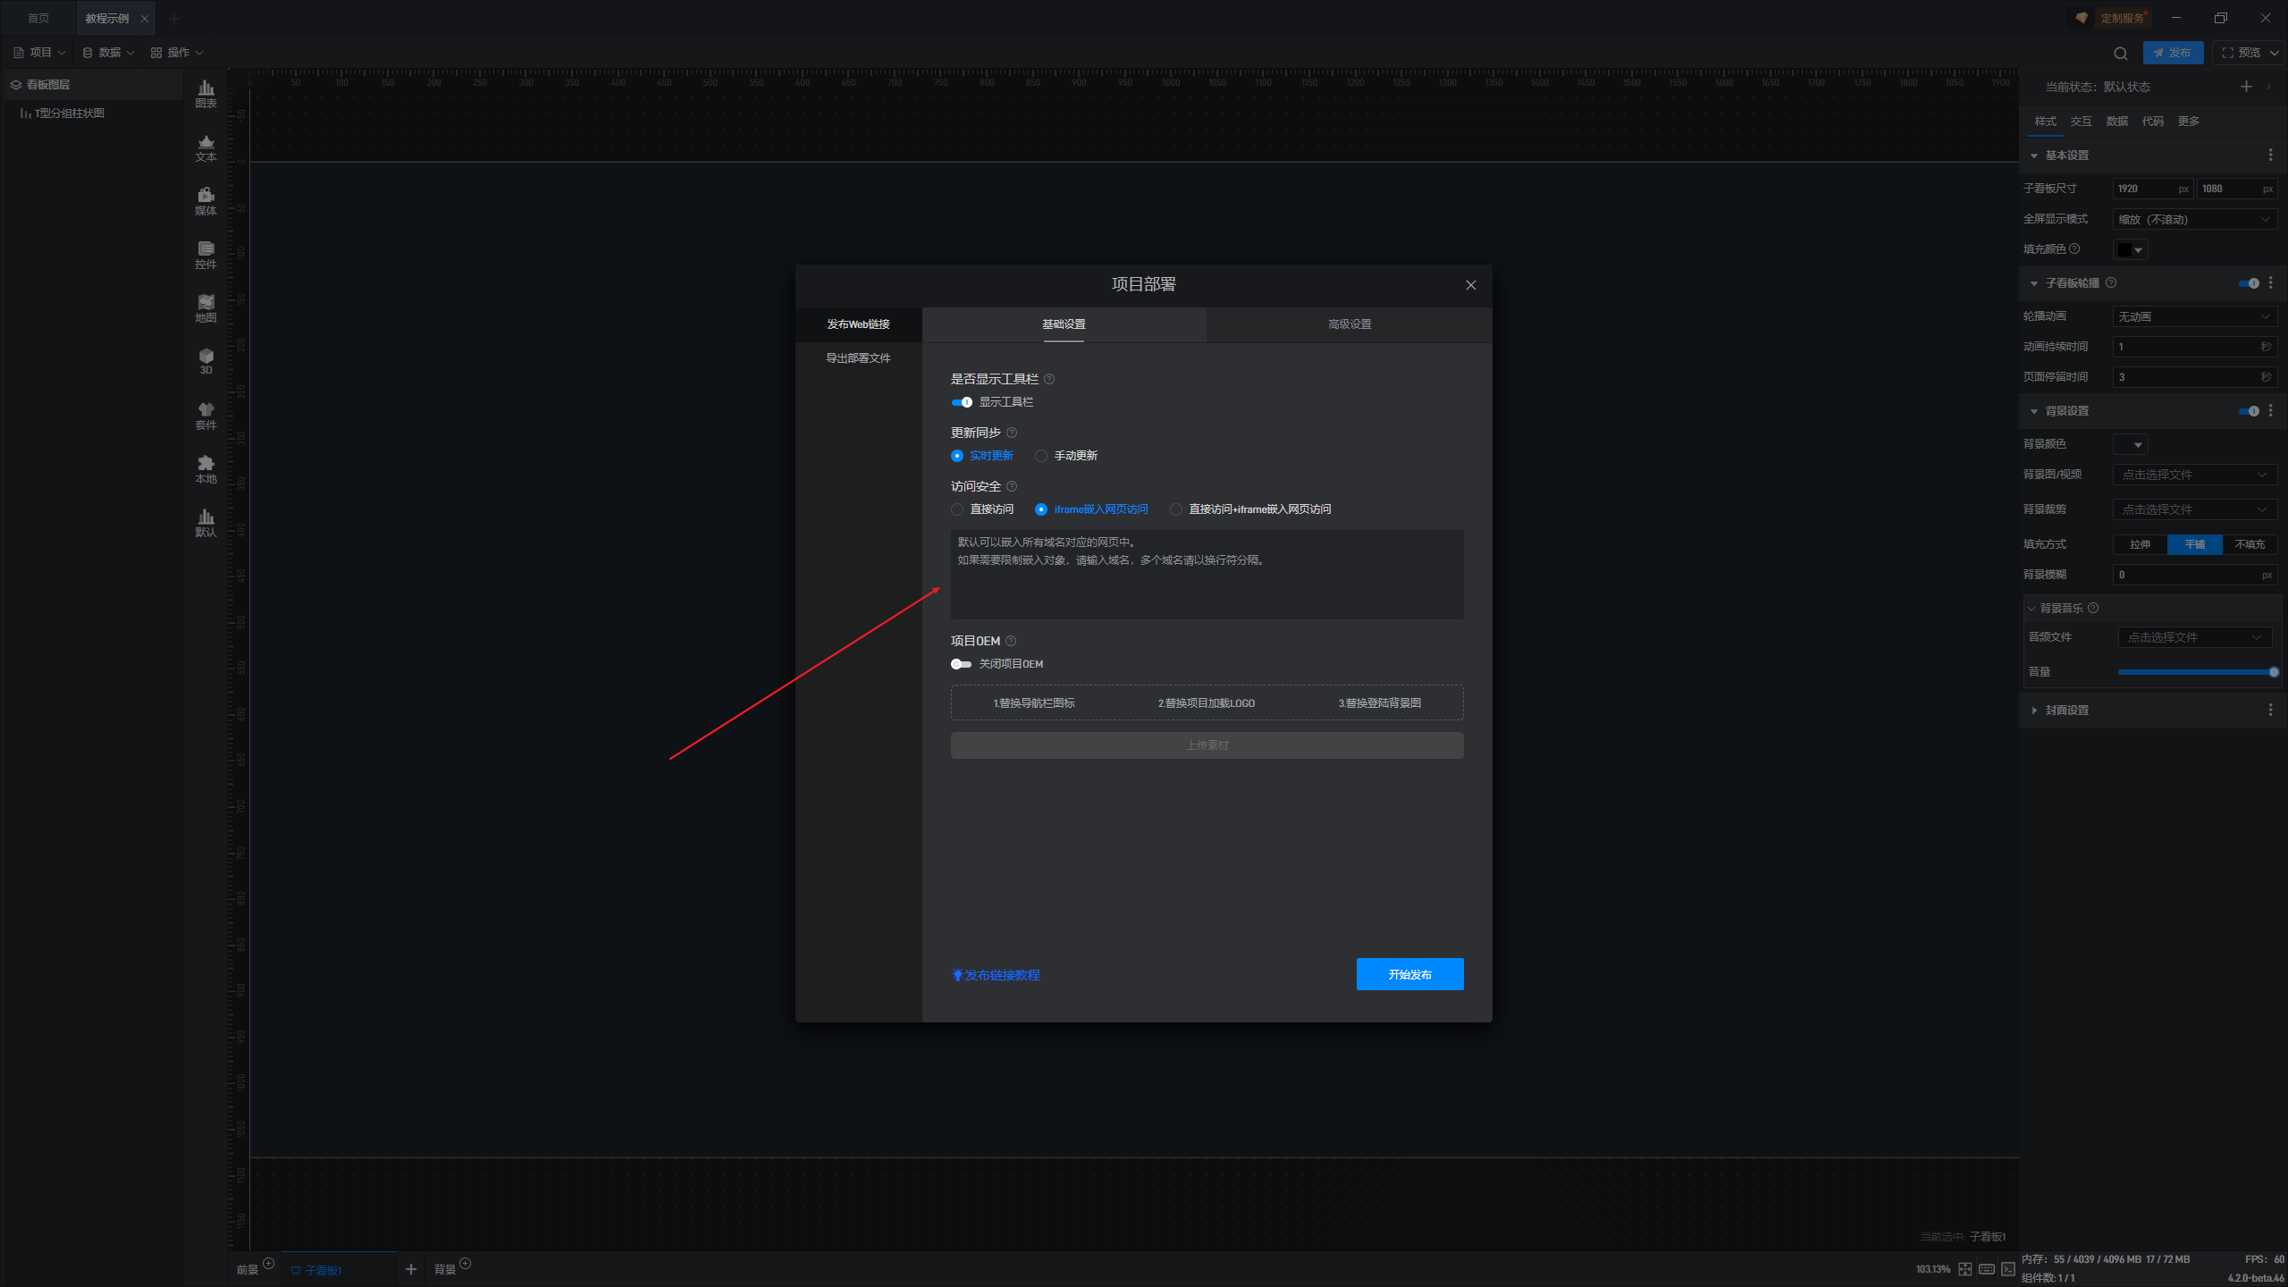This screenshot has width=2288, height=1287.
Task: Open the 媒体 media components panel
Action: 206,200
